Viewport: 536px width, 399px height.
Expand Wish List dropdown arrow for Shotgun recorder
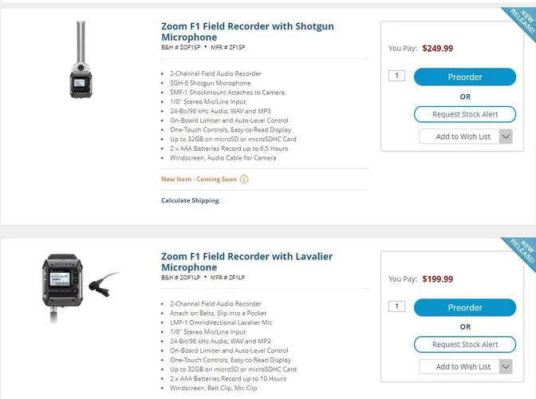(x=506, y=136)
